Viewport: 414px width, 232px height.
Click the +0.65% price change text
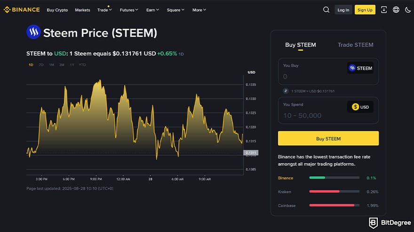pos(167,53)
